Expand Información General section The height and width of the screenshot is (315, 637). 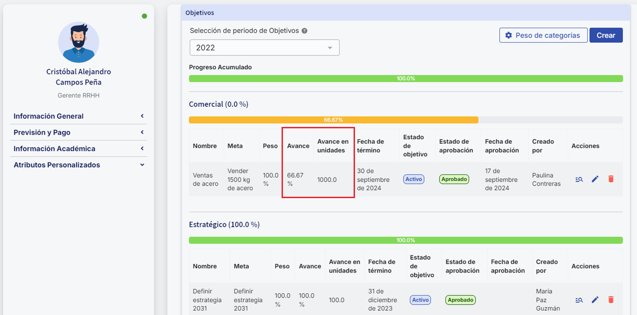coord(78,116)
